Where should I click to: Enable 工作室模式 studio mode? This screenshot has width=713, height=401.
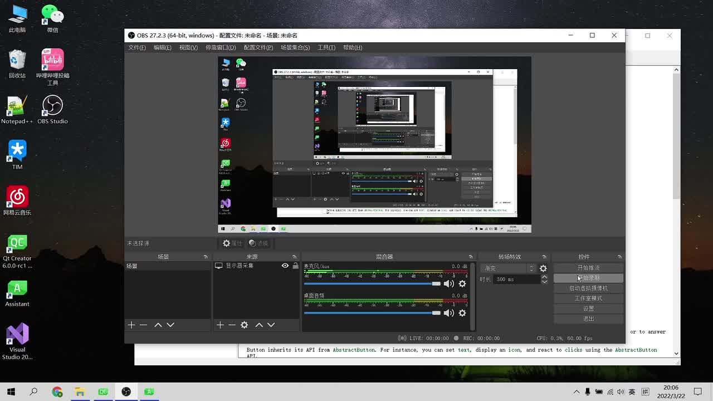(588, 299)
